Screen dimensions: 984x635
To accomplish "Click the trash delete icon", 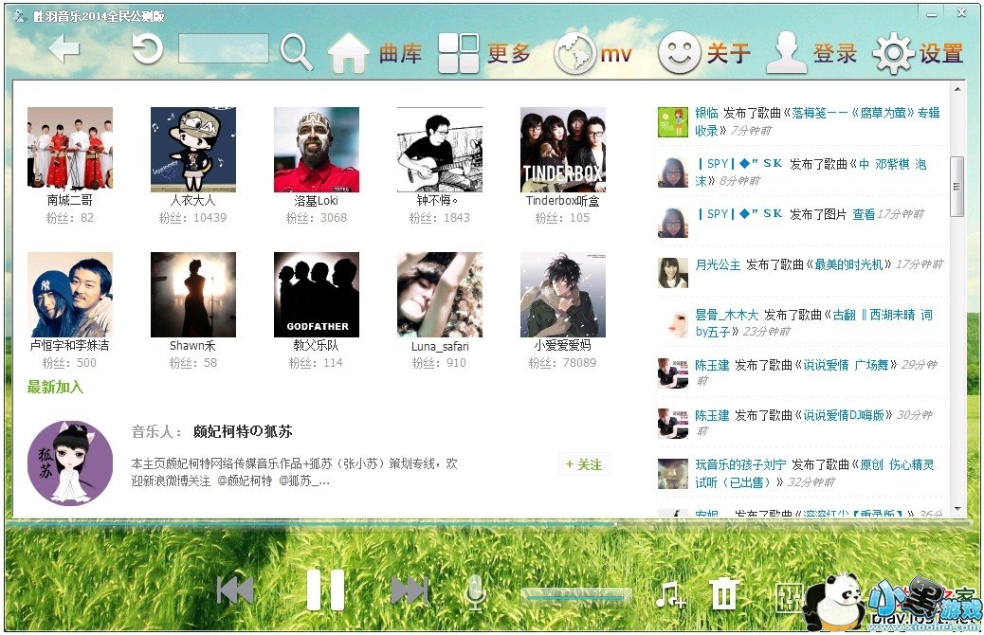I will [723, 593].
